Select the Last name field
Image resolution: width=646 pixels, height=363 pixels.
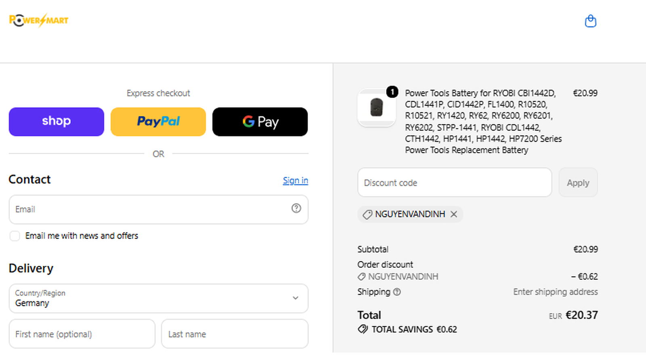pyautogui.click(x=235, y=334)
